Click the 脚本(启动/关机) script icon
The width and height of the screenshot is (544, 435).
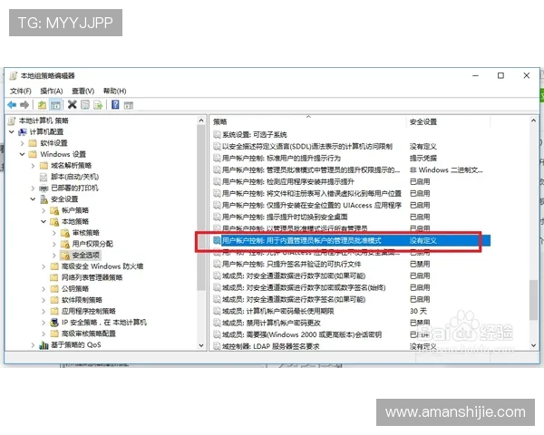(x=44, y=177)
